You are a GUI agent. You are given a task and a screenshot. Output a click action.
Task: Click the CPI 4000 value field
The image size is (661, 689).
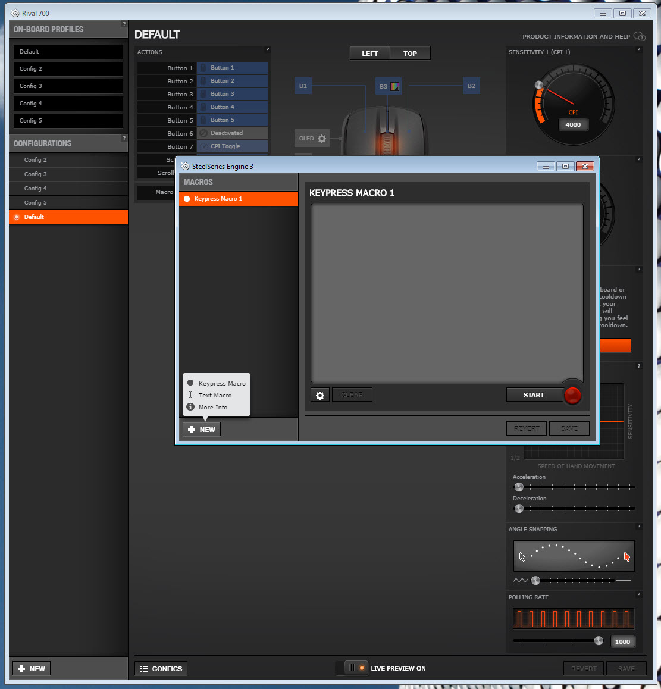pos(573,124)
